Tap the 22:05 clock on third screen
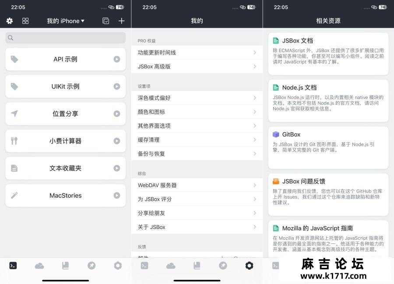 point(281,7)
